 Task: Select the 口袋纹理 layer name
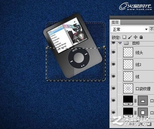143,89
